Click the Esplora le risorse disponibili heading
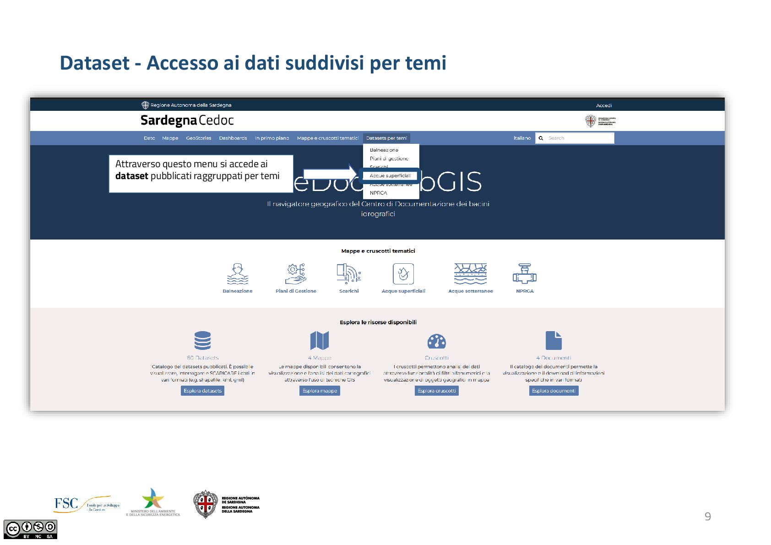The height and width of the screenshot is (545, 771). point(378,322)
